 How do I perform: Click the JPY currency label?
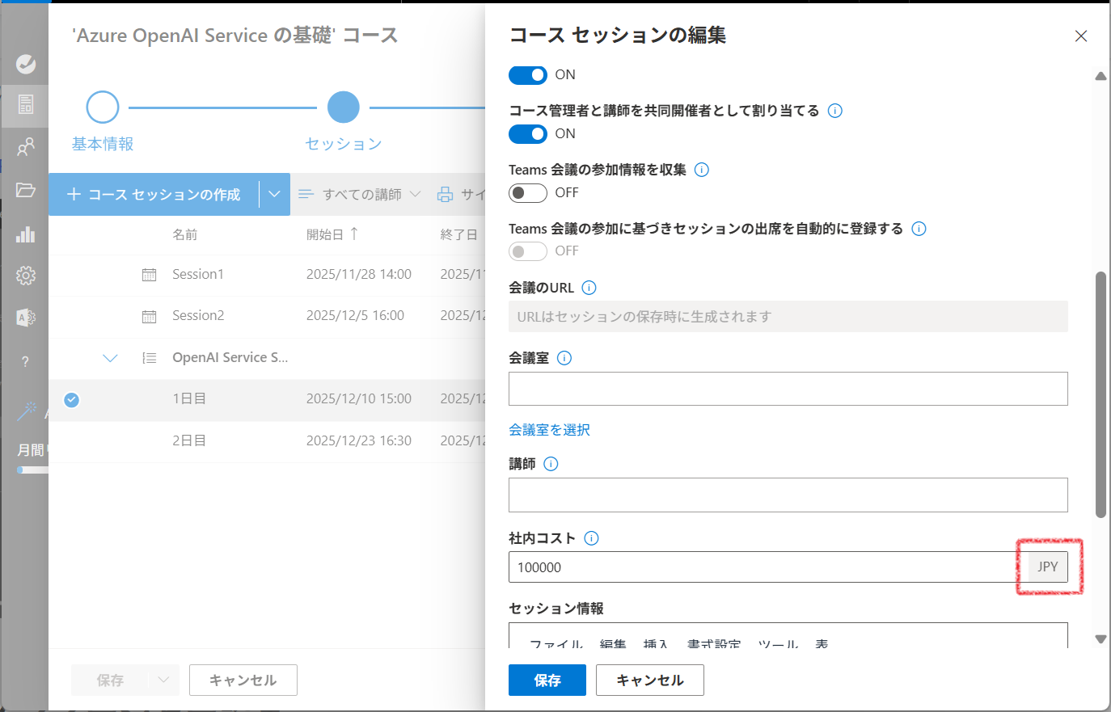(x=1048, y=567)
